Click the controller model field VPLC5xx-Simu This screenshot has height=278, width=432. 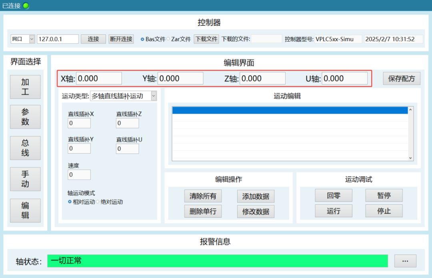pos(338,39)
